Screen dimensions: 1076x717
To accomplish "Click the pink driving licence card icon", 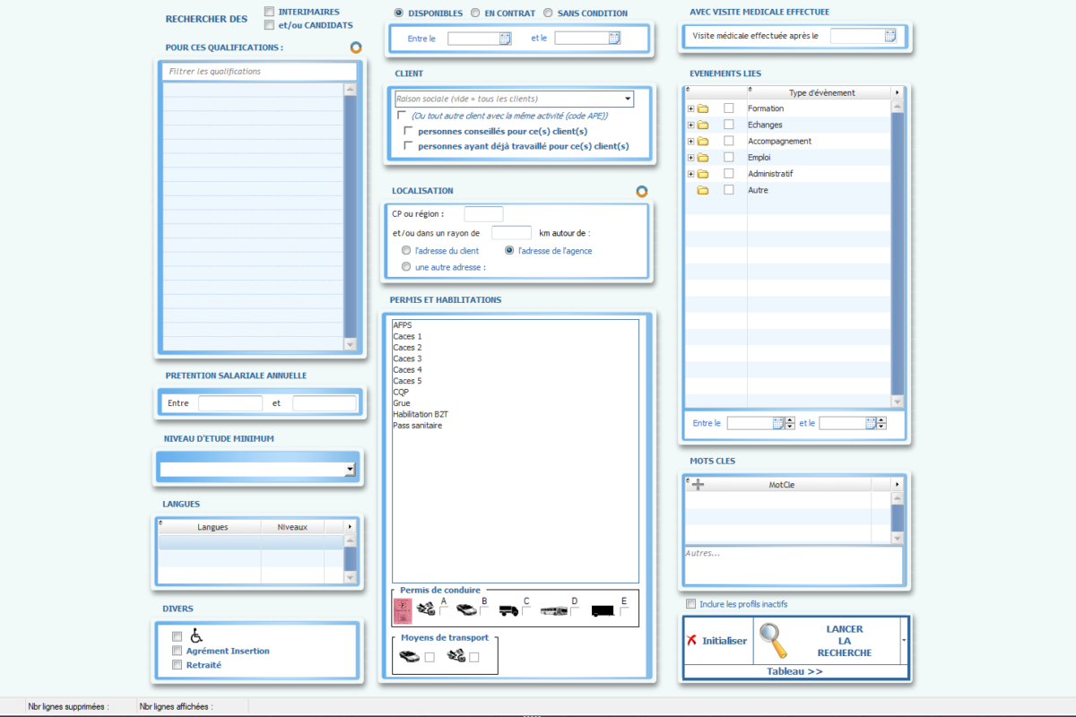I will tap(403, 610).
